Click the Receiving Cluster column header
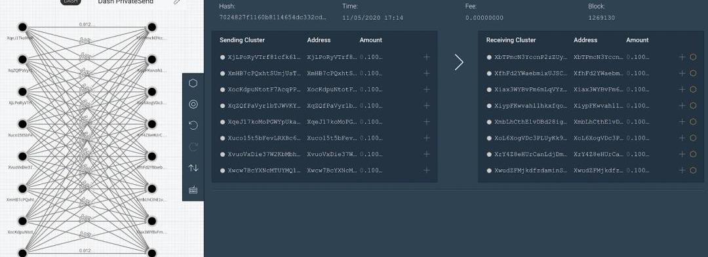This screenshot has width=708, height=257. [511, 40]
